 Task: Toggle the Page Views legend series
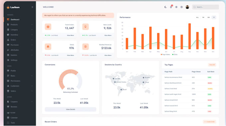[165, 55]
